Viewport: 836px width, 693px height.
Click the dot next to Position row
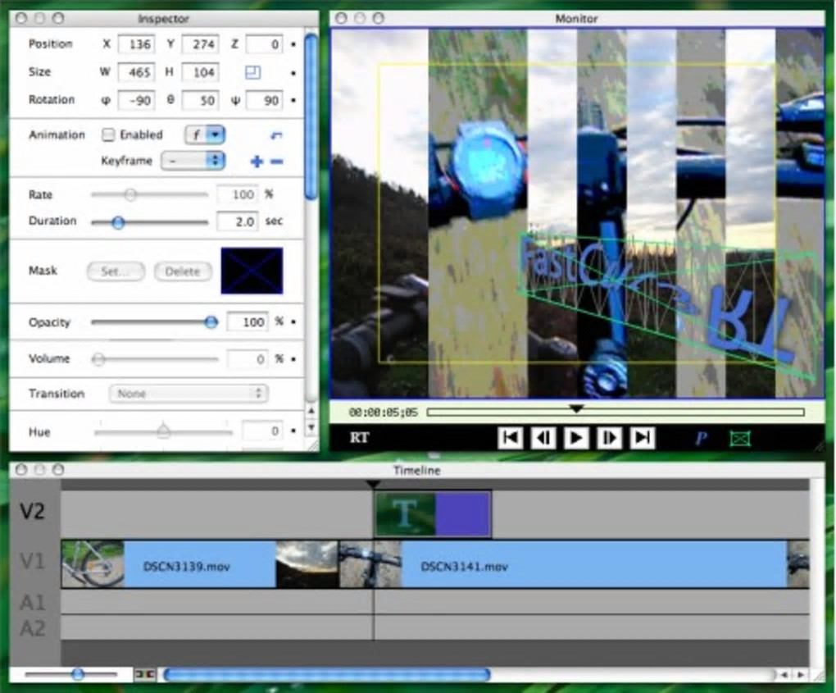coord(293,44)
